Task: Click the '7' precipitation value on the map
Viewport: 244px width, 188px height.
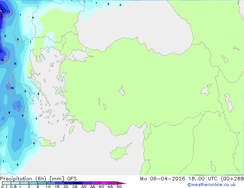Action: pyautogui.click(x=20, y=140)
